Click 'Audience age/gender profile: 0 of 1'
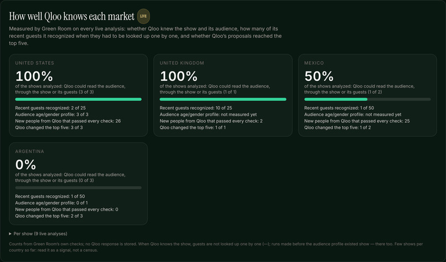Image resolution: width=446 pixels, height=262 pixels. click(x=51, y=203)
